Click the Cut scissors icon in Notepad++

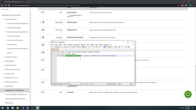[x=70, y=47]
